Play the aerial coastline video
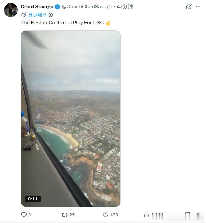The height and width of the screenshot is (223, 206). [x=71, y=118]
